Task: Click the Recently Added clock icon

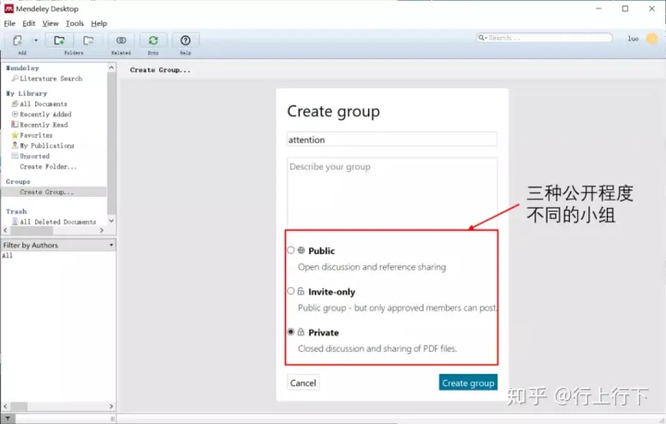Action: [x=15, y=114]
